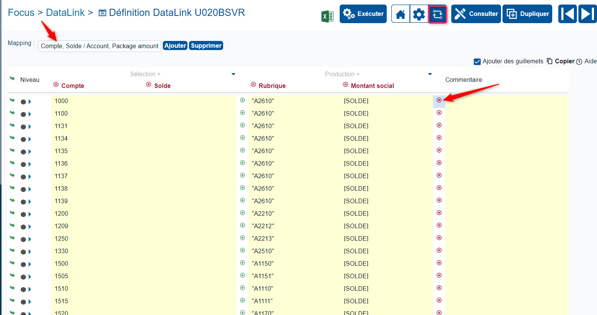Run the DataLink with Exécuter
597x315 pixels.
click(363, 14)
